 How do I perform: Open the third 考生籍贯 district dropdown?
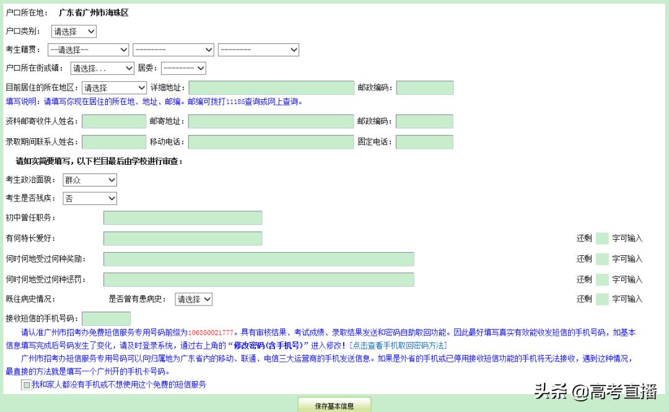(x=258, y=50)
